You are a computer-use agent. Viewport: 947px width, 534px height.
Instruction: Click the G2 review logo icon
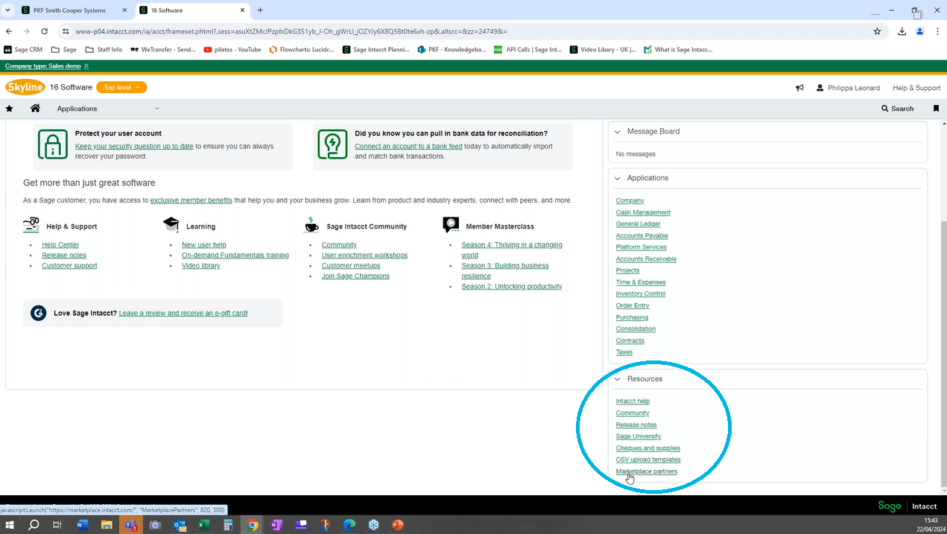pyautogui.click(x=38, y=314)
